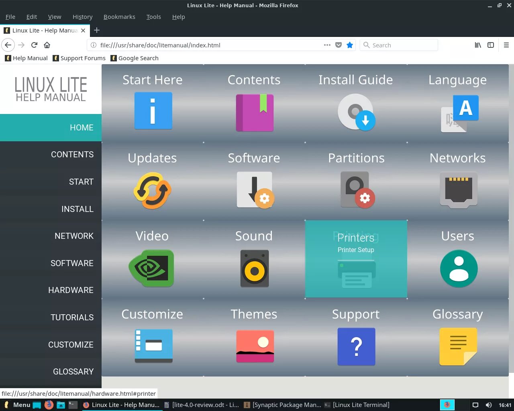
Task: Switch to Linux Lite Terminal taskbar window
Action: click(357, 405)
